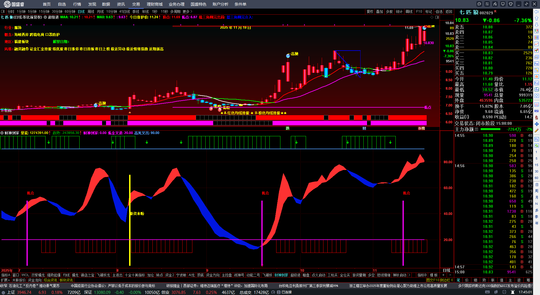Click the keyboard icon in status bar
The height and width of the screenshot is (295, 540).
click(487, 292)
